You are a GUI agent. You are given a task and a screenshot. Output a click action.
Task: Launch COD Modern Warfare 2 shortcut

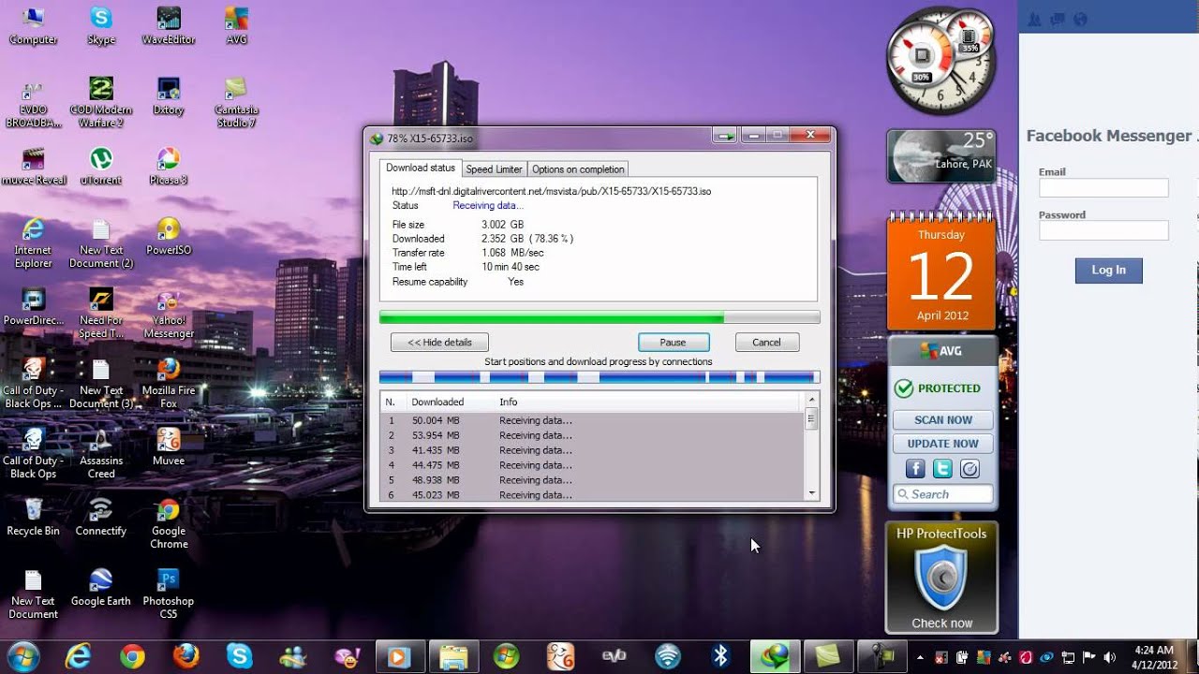101,102
